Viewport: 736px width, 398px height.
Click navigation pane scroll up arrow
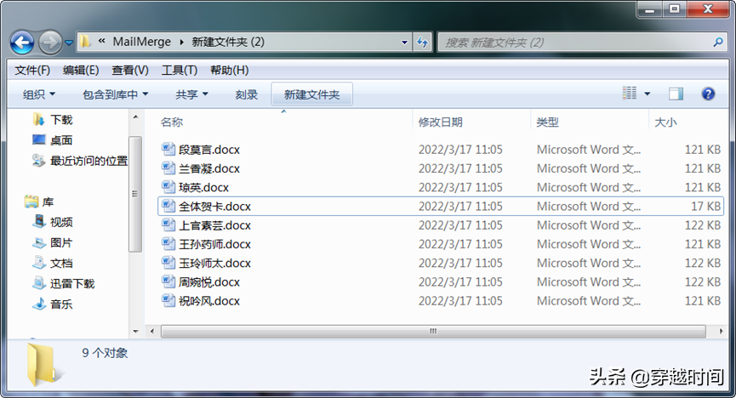pos(135,117)
